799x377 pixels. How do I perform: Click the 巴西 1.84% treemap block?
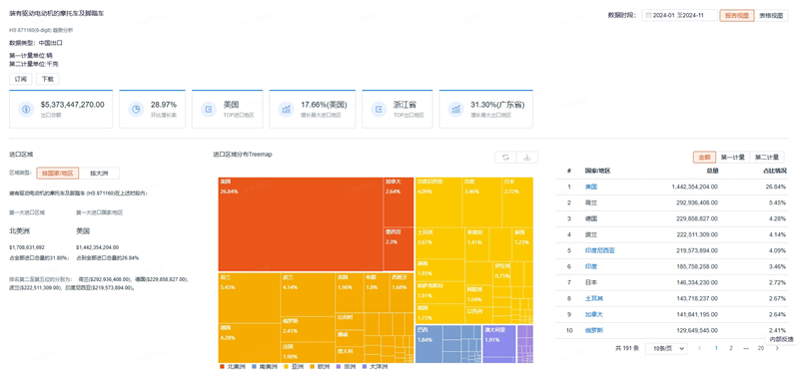point(428,344)
